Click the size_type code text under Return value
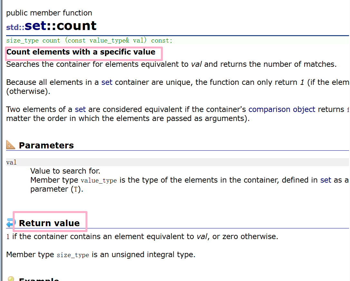 73,255
